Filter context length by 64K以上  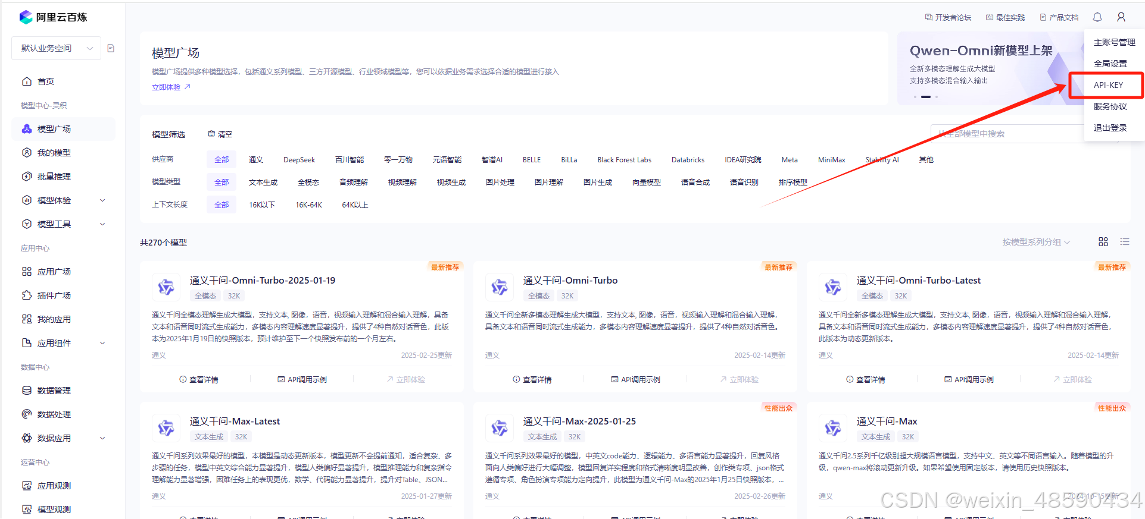point(355,205)
